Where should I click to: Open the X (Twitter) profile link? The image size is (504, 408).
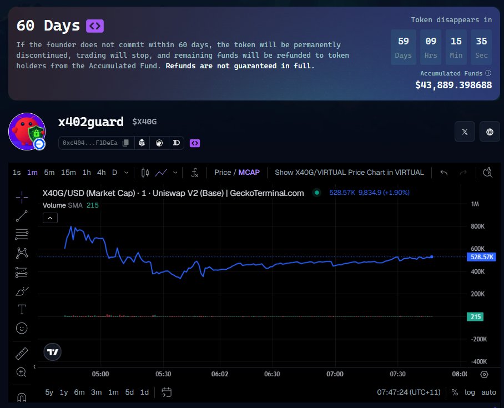coord(465,132)
